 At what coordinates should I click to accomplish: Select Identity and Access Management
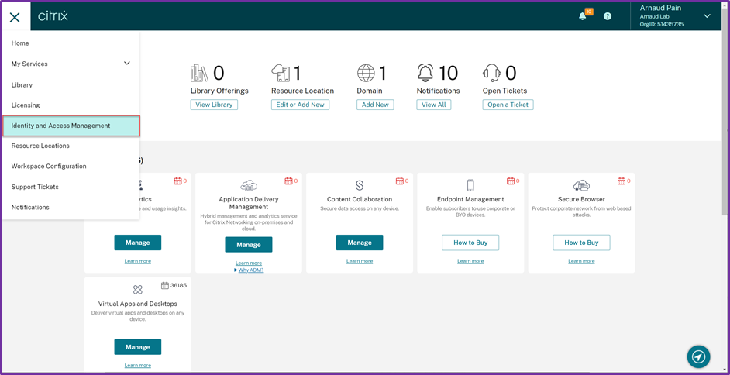point(71,126)
